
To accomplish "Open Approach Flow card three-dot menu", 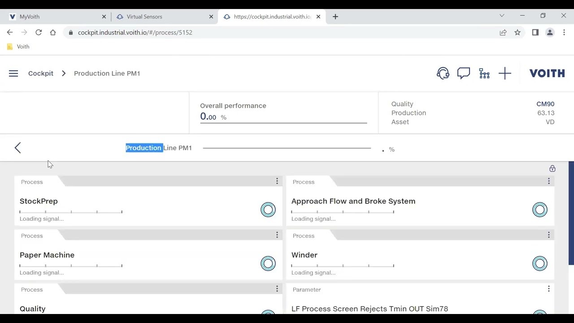I will (x=548, y=181).
